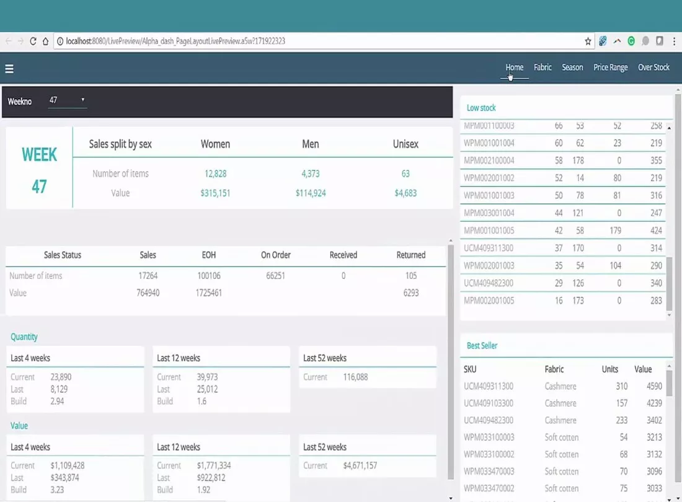Navigate to the Over Stock tab

(x=653, y=68)
